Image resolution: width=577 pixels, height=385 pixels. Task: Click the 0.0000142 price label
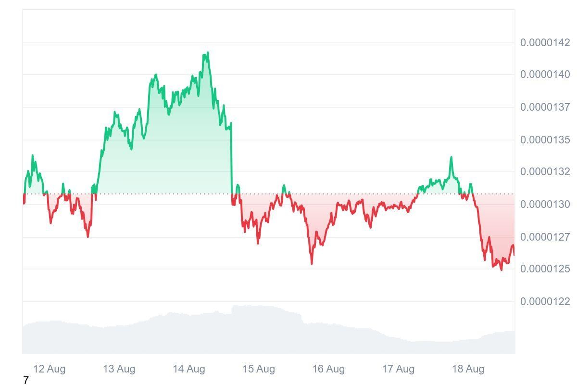tap(545, 43)
